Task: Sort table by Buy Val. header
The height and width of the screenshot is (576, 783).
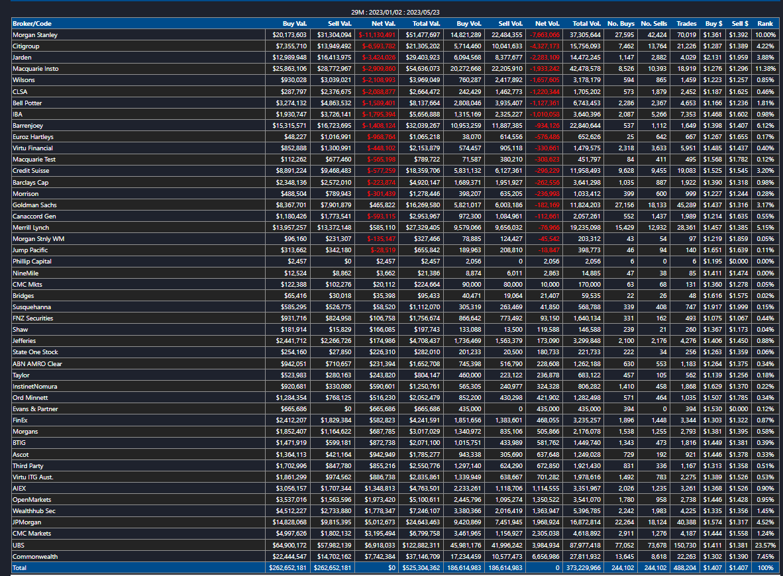Action: click(x=295, y=23)
